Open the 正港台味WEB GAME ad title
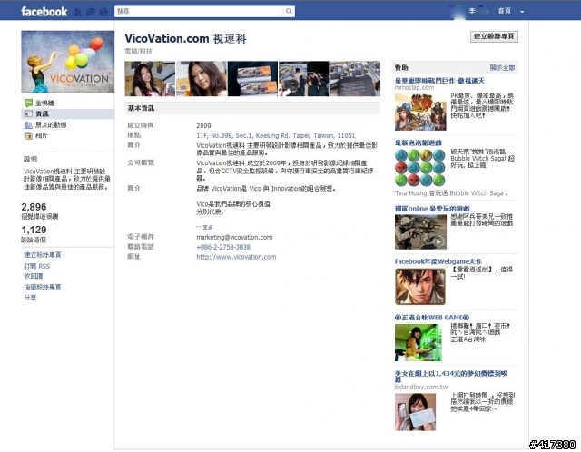 click(432, 318)
